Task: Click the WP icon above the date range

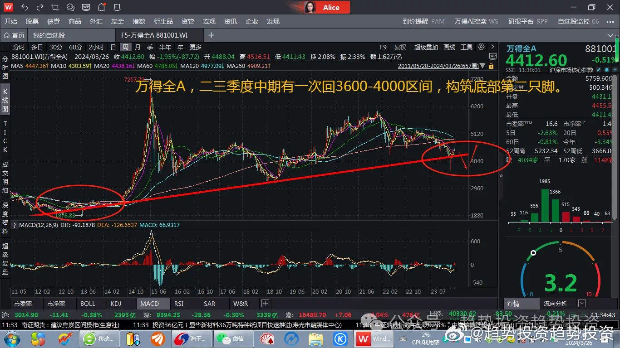Action: coord(493,56)
